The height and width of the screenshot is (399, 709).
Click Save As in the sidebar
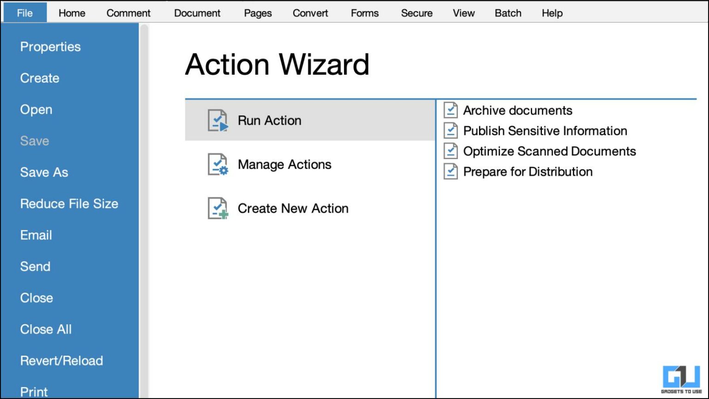(44, 172)
